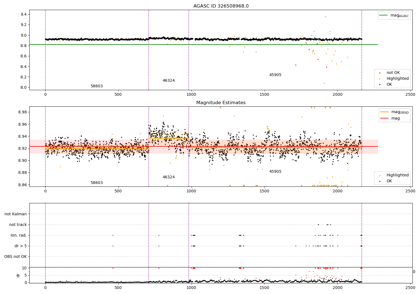
Task: Click the 45905 annotation in the Magnitude Estimates plot
Action: pyautogui.click(x=275, y=172)
